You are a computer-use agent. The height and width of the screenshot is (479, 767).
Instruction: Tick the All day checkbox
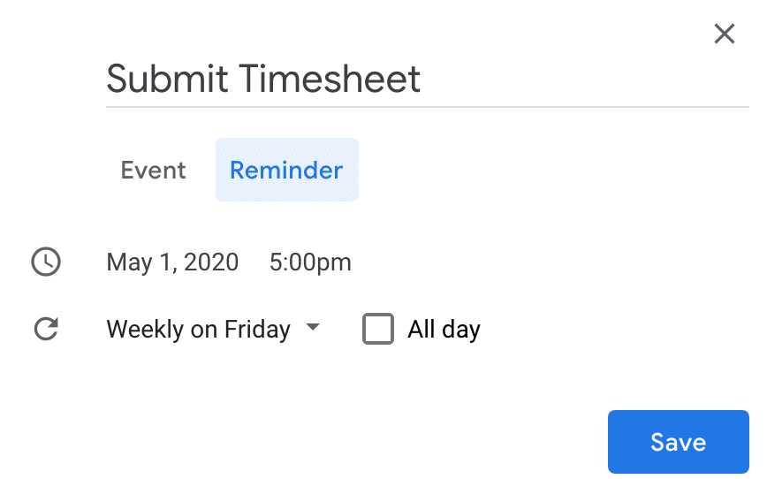coord(378,330)
